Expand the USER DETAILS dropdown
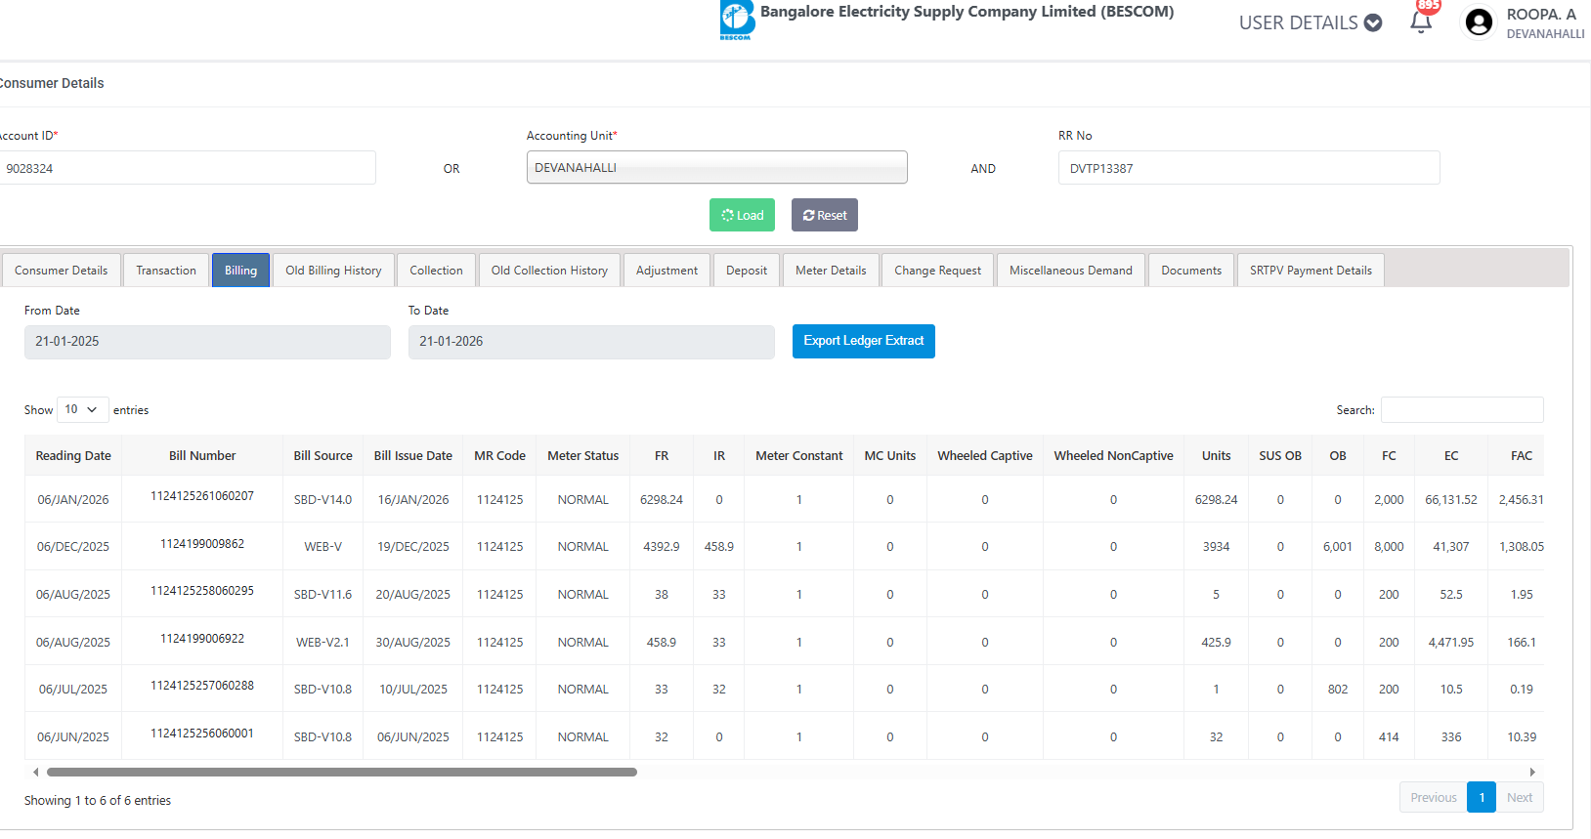 1310,22
